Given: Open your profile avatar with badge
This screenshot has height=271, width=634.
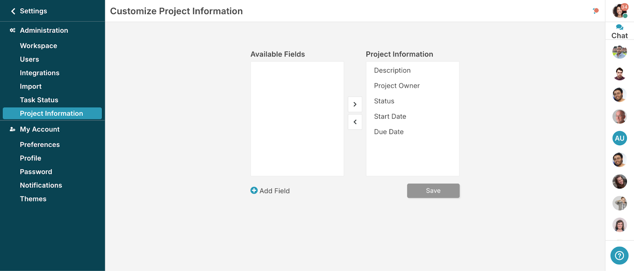Looking at the screenshot, I should click(x=619, y=11).
